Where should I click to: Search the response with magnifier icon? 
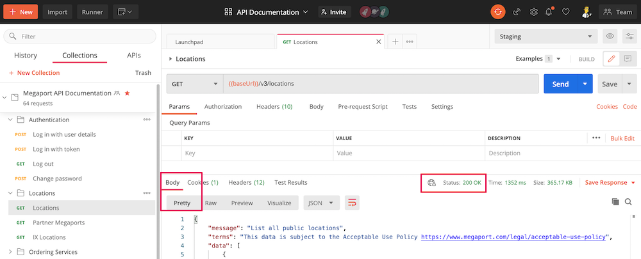click(628, 202)
